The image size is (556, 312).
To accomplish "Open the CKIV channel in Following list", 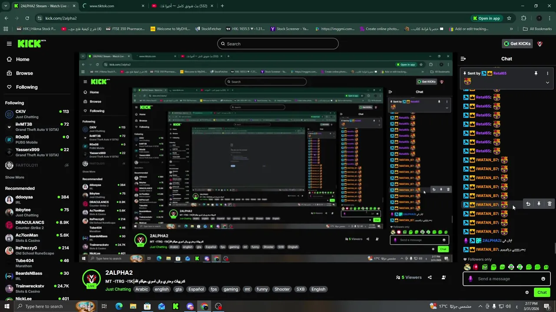I will pyautogui.click(x=37, y=114).
